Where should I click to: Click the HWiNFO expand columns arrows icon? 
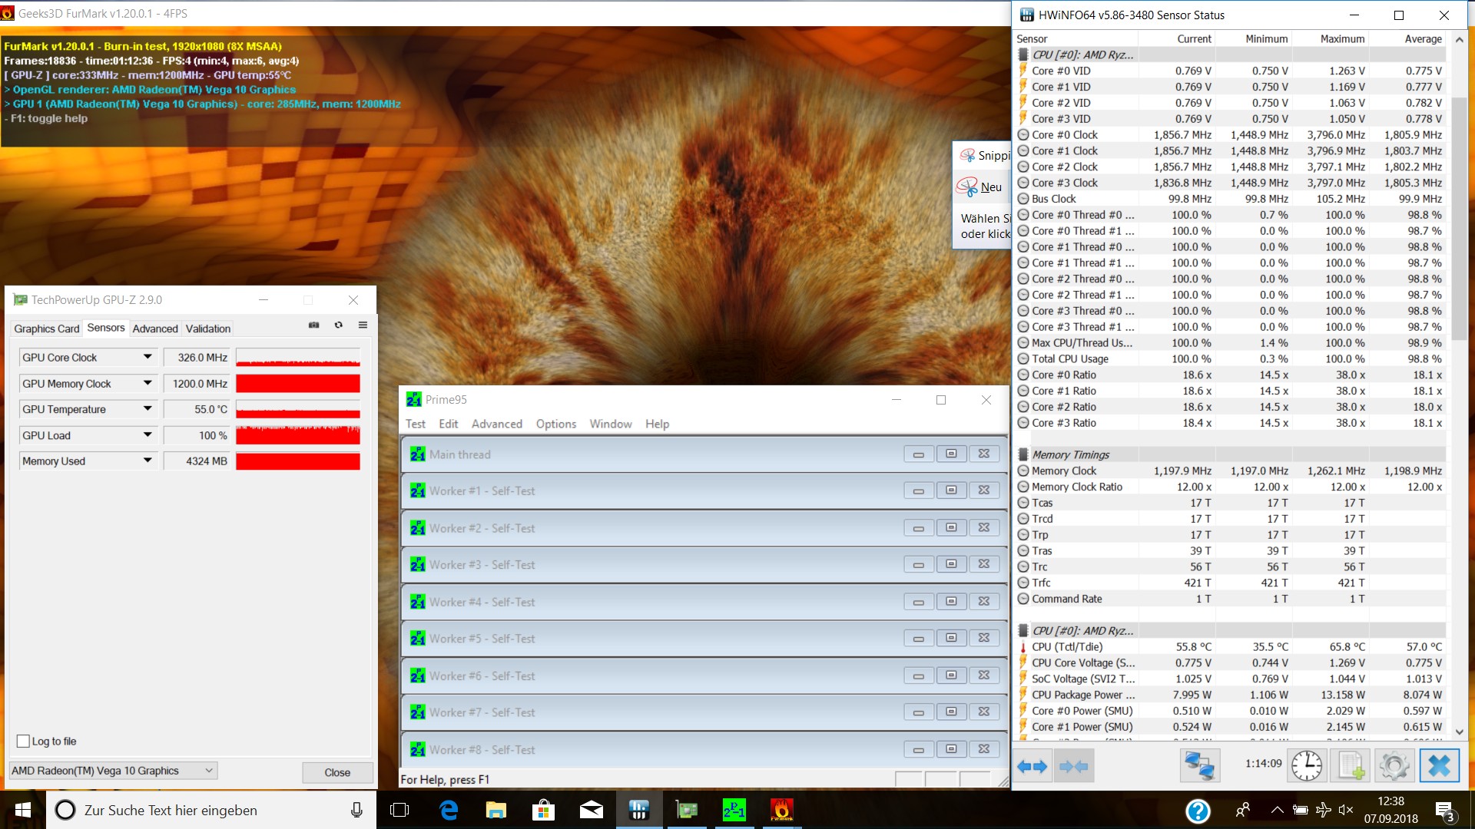tap(1031, 766)
